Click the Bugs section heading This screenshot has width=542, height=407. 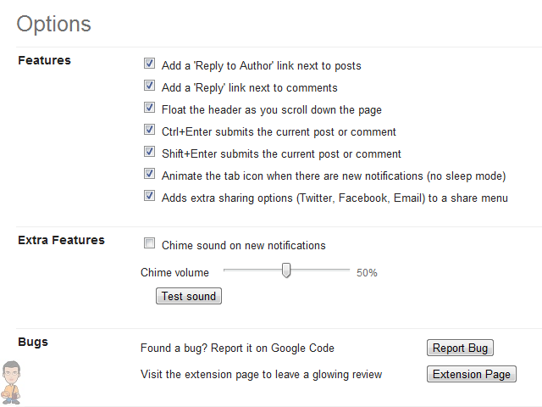pos(33,342)
